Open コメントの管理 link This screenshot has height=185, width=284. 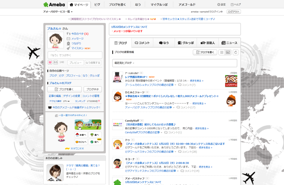[x=91, y=96]
